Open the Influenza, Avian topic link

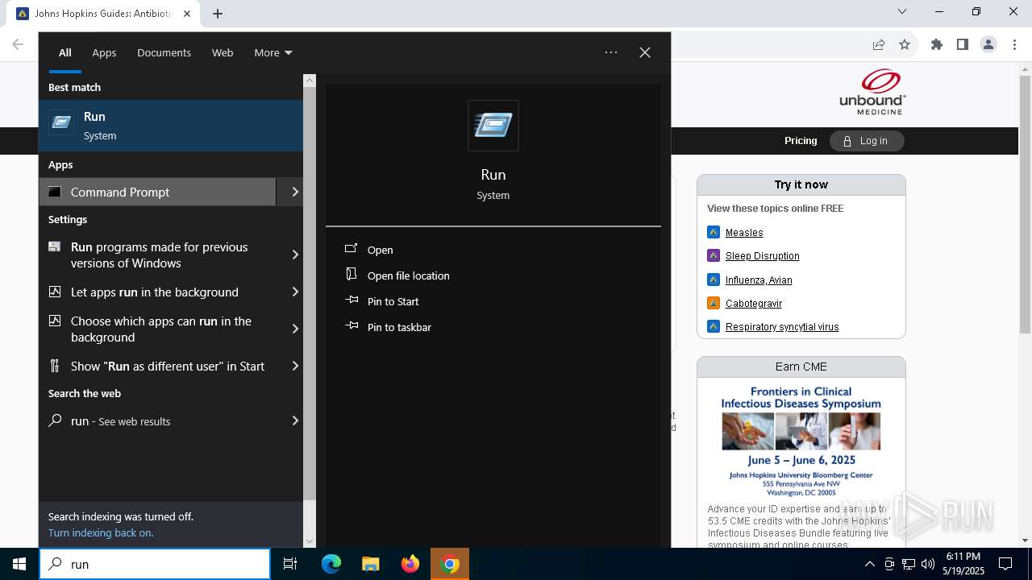[x=759, y=280]
